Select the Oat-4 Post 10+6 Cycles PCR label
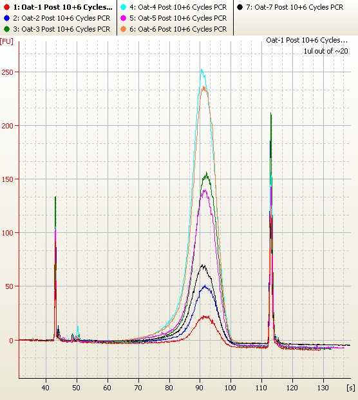Screen dimensions: 358x400 tap(178, 7)
